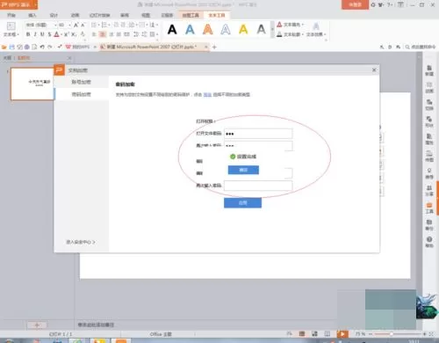
Task: Click the superscript icon
Action: pyautogui.click(x=67, y=34)
